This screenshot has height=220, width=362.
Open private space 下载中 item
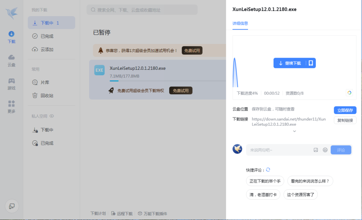tap(52, 130)
